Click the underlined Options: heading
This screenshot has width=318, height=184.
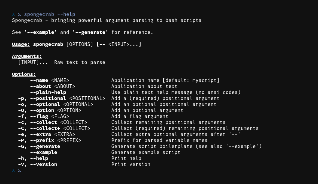click(24, 74)
